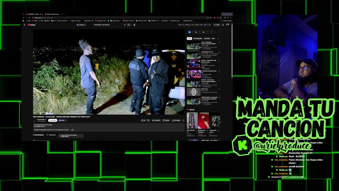This screenshot has width=339, height=191.
Task: Click the browser address bar
Action: click(119, 18)
